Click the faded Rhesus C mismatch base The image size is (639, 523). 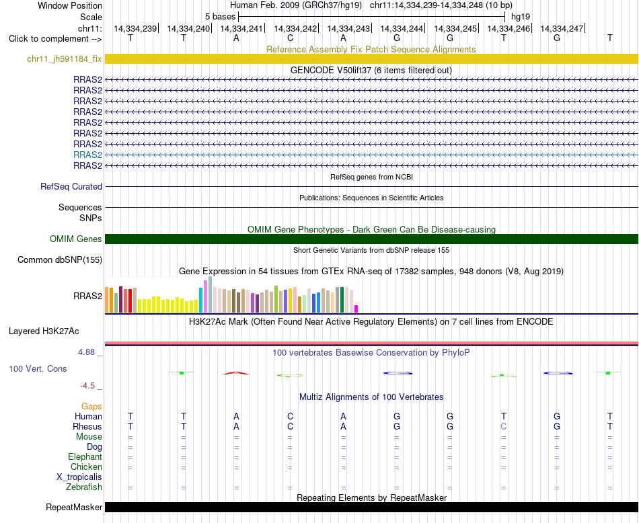point(504,426)
